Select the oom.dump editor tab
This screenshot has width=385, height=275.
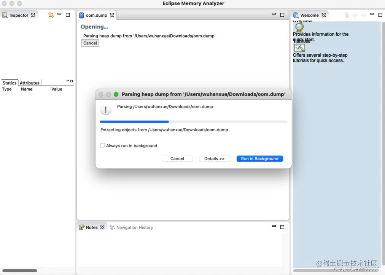point(97,15)
